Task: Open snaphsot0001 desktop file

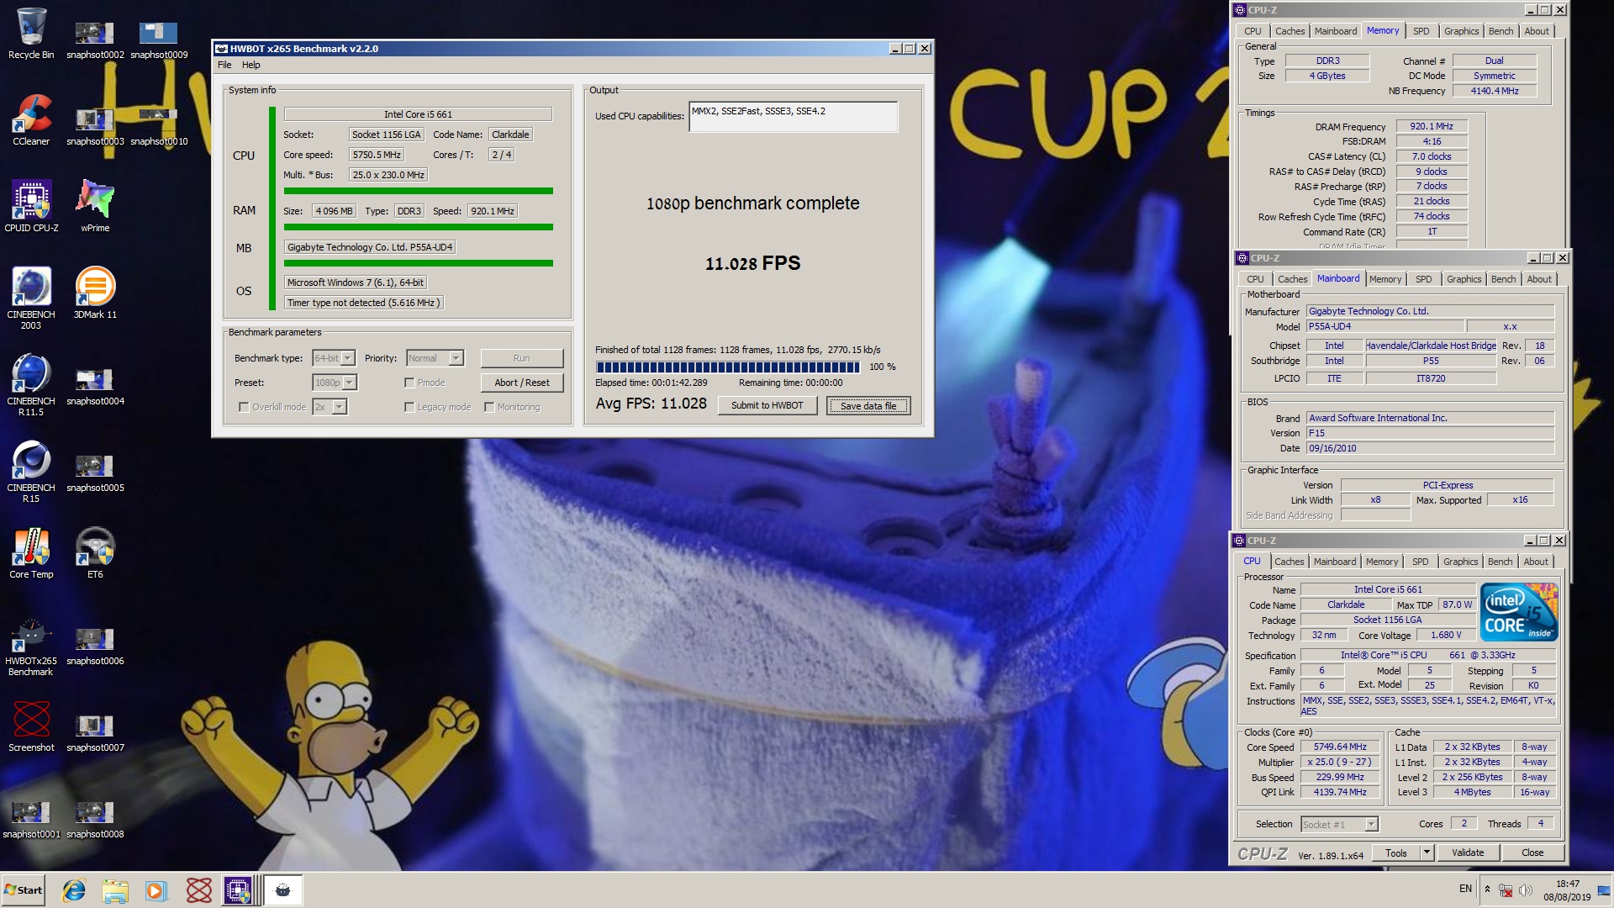Action: pos(31,819)
